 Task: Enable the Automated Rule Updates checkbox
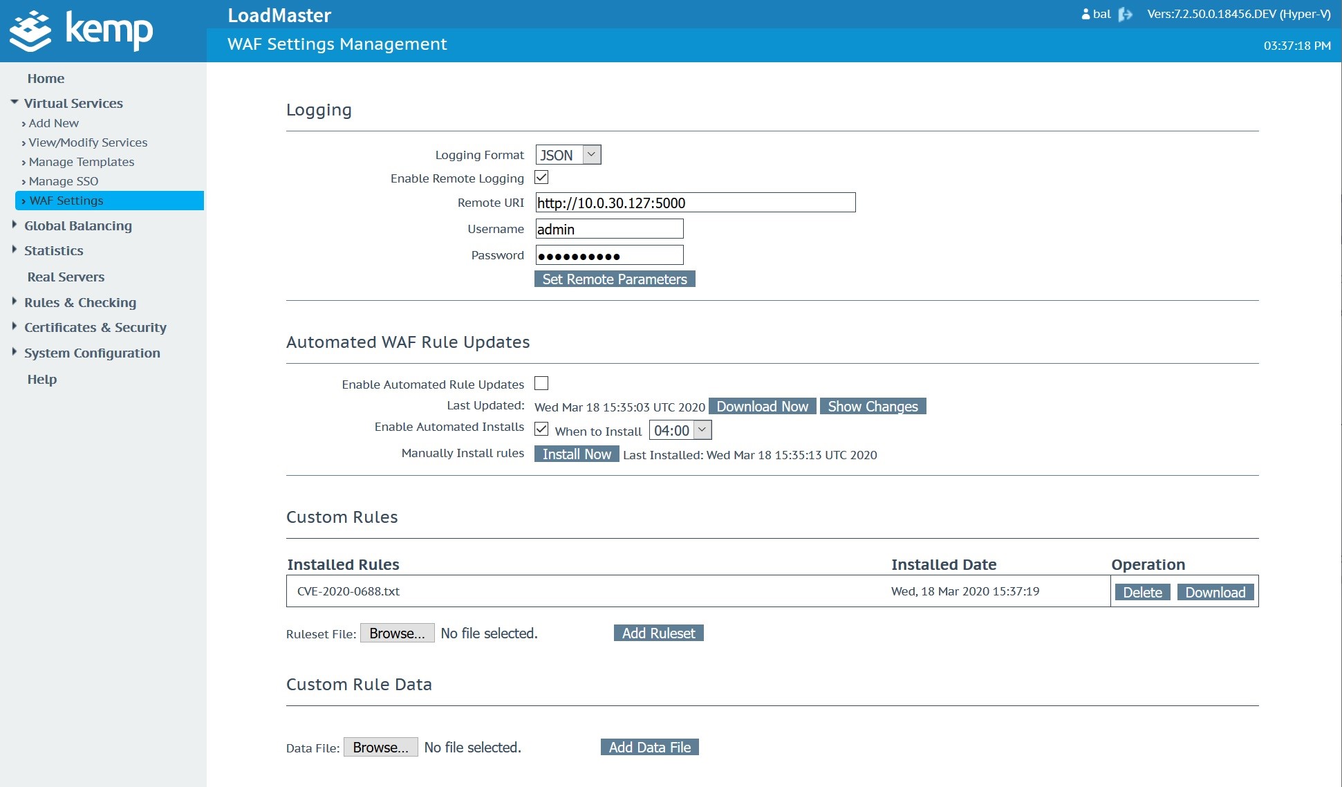point(541,383)
